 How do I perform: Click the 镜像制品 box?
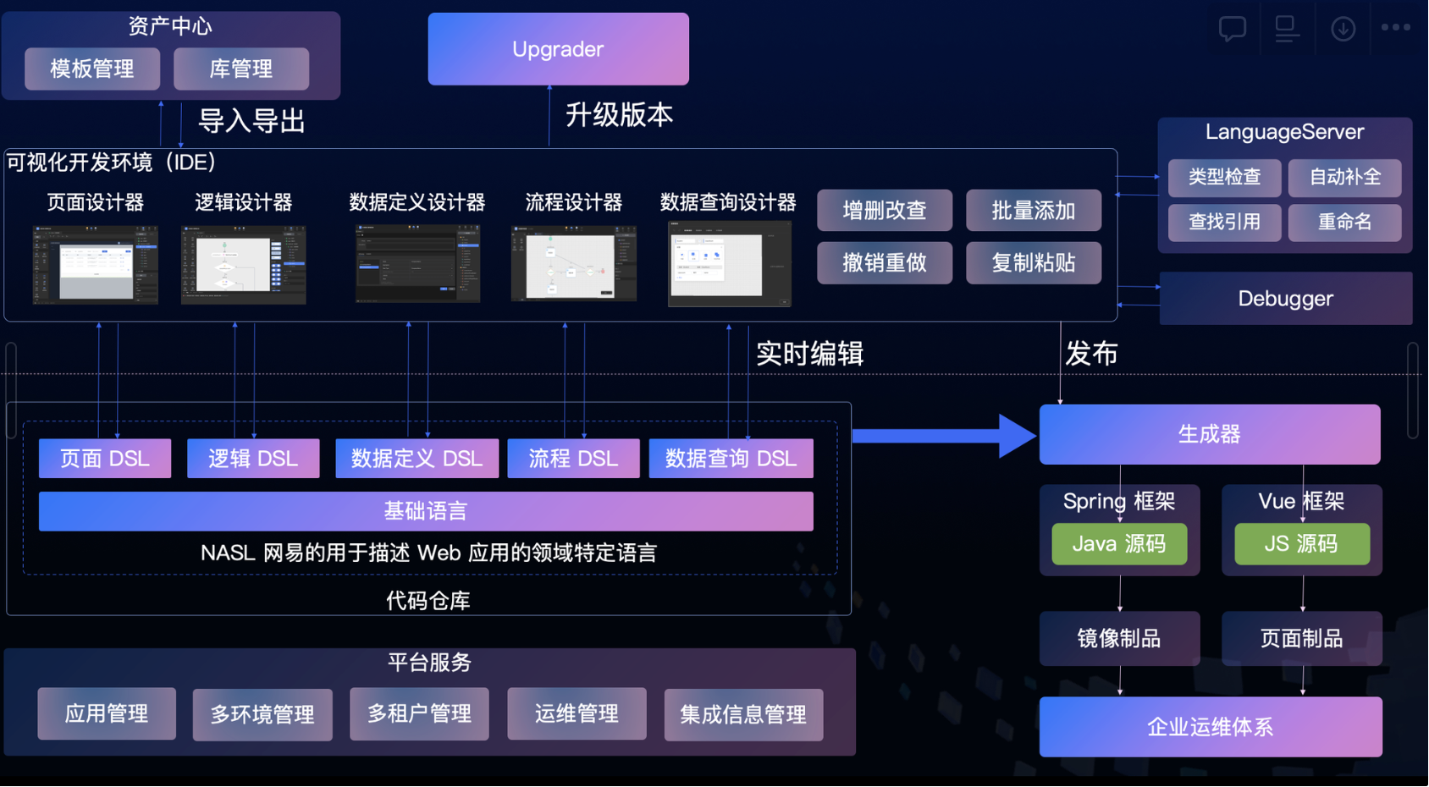tap(1119, 639)
